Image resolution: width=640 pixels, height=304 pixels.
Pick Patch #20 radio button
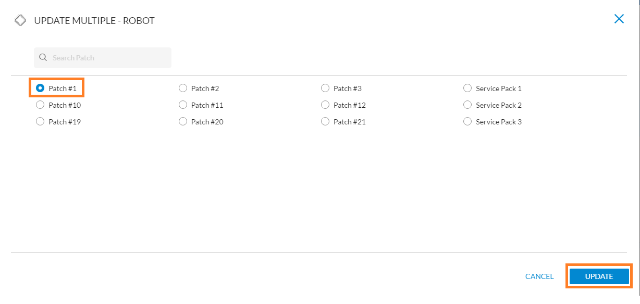pos(183,122)
